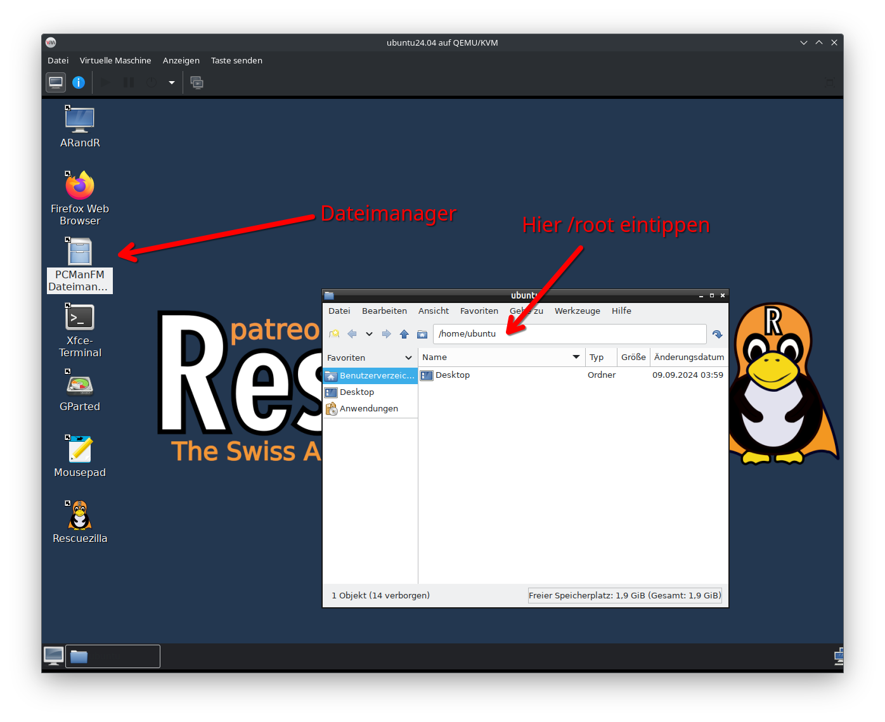Click free space 'Freier Speicherplatz' status field

[625, 596]
